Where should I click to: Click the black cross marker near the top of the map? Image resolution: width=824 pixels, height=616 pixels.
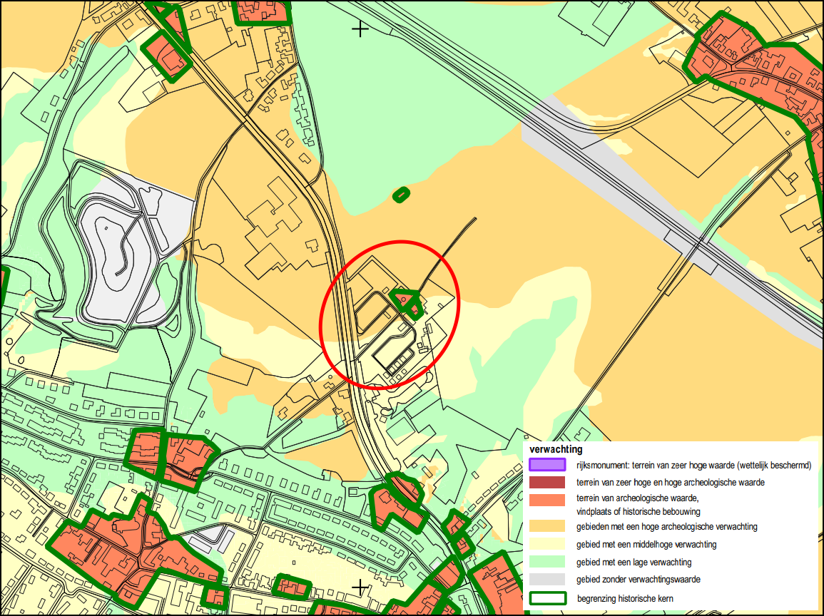(360, 29)
